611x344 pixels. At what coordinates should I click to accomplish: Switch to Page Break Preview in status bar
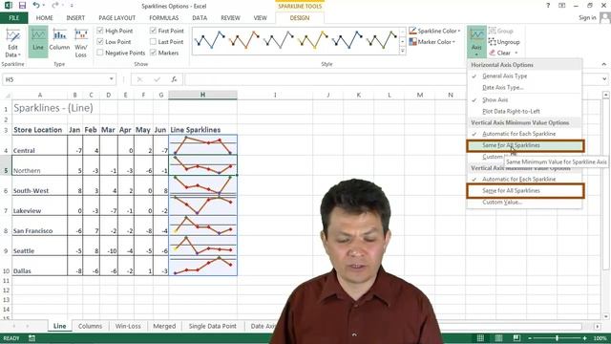(516, 338)
